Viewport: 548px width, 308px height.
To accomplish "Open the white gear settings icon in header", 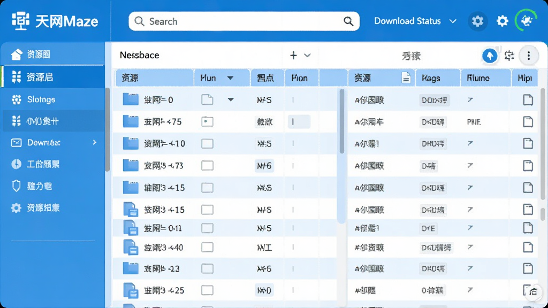I will 502,21.
